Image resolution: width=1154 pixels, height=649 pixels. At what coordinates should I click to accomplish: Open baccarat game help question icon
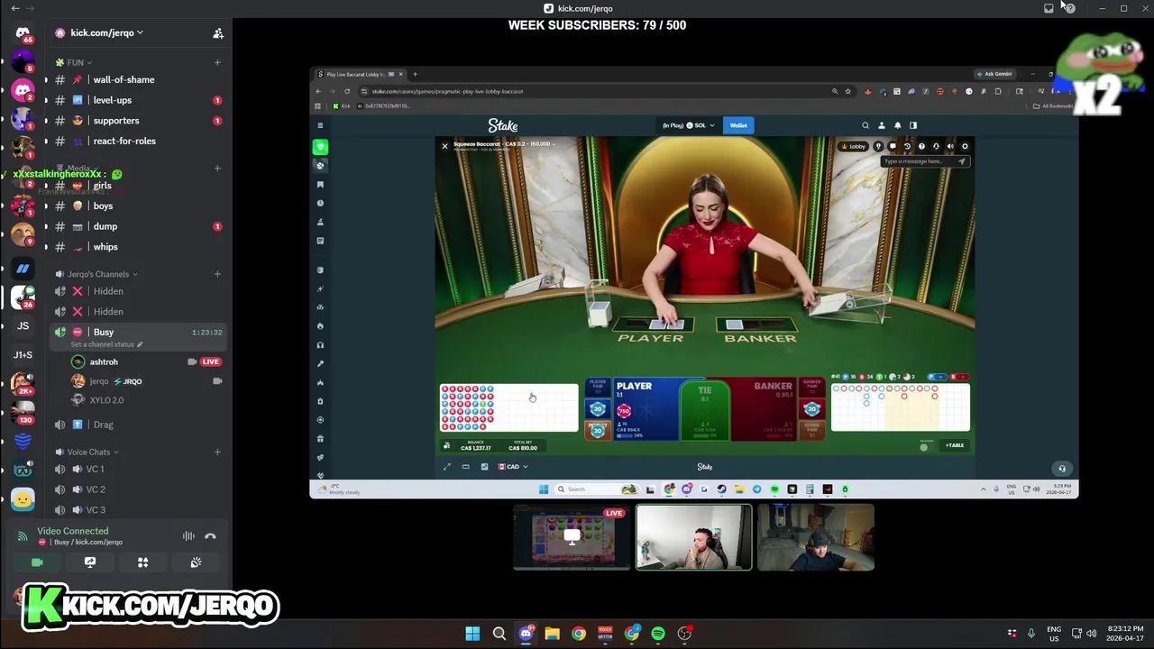click(x=921, y=146)
